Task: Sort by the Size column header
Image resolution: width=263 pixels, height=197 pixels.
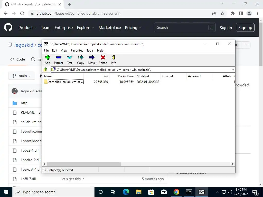Action: 97,76
